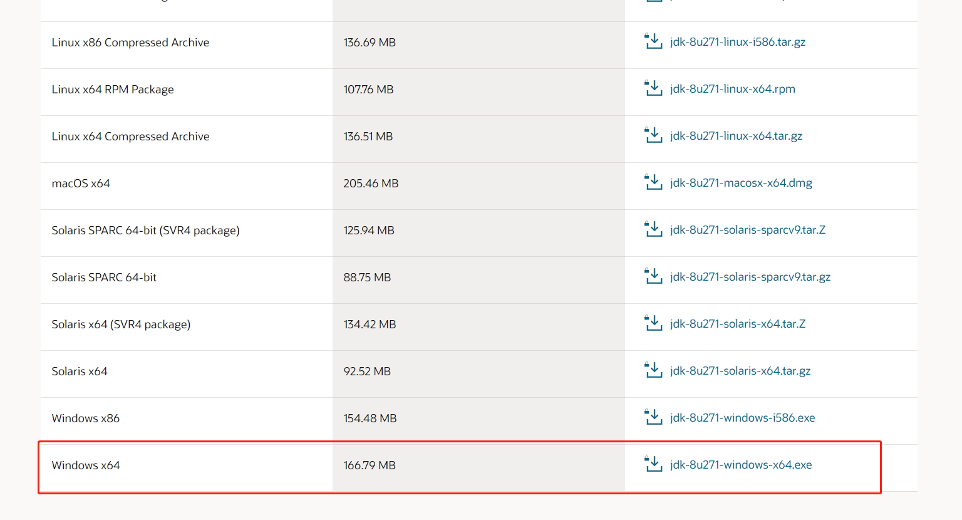Viewport: 962px width, 520px height.
Task: Open jdk-8u271-solaris-x64.tar.Z link
Action: [738, 324]
